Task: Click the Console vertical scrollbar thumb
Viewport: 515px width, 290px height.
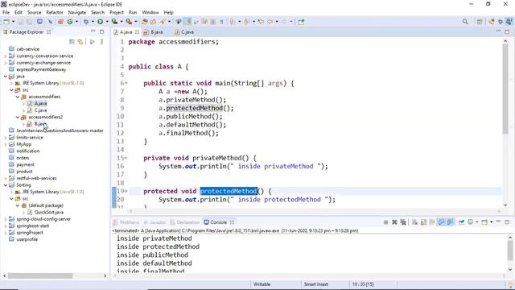Action: click(x=509, y=251)
